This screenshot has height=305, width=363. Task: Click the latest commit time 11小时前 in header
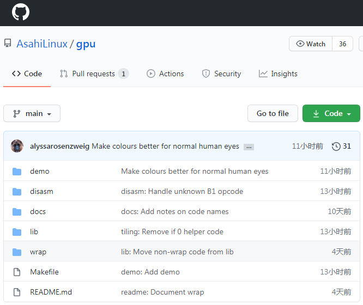point(307,147)
